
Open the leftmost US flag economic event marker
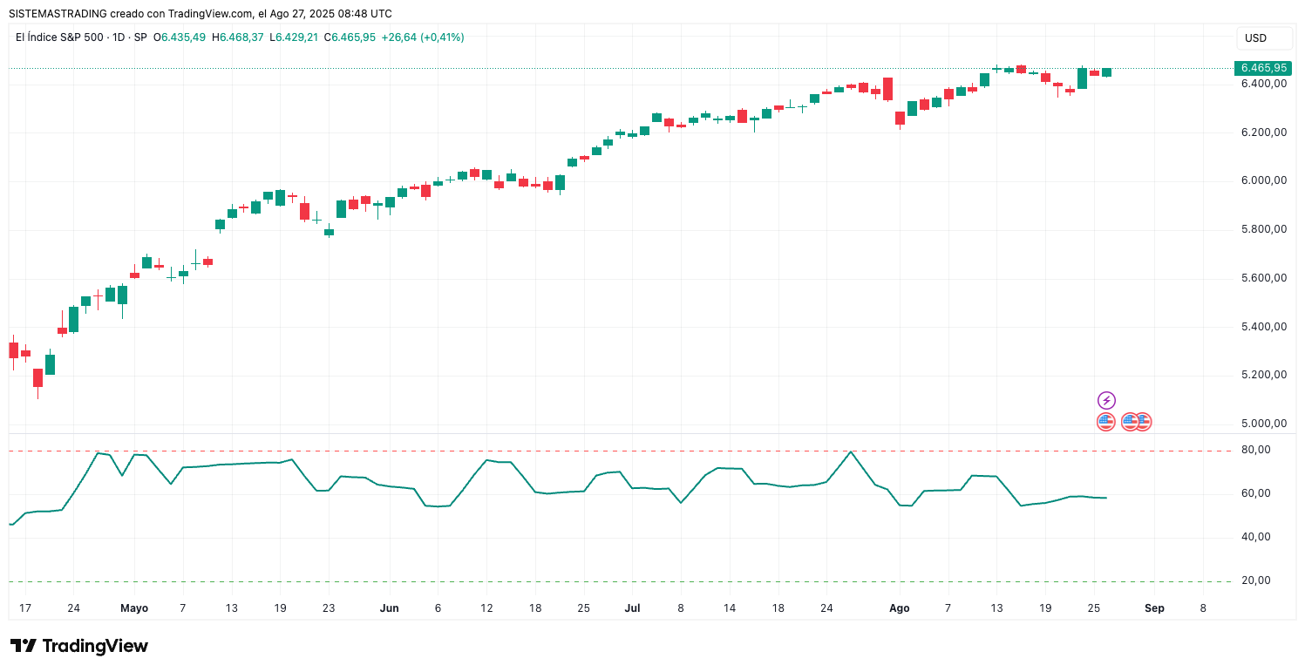click(1106, 421)
